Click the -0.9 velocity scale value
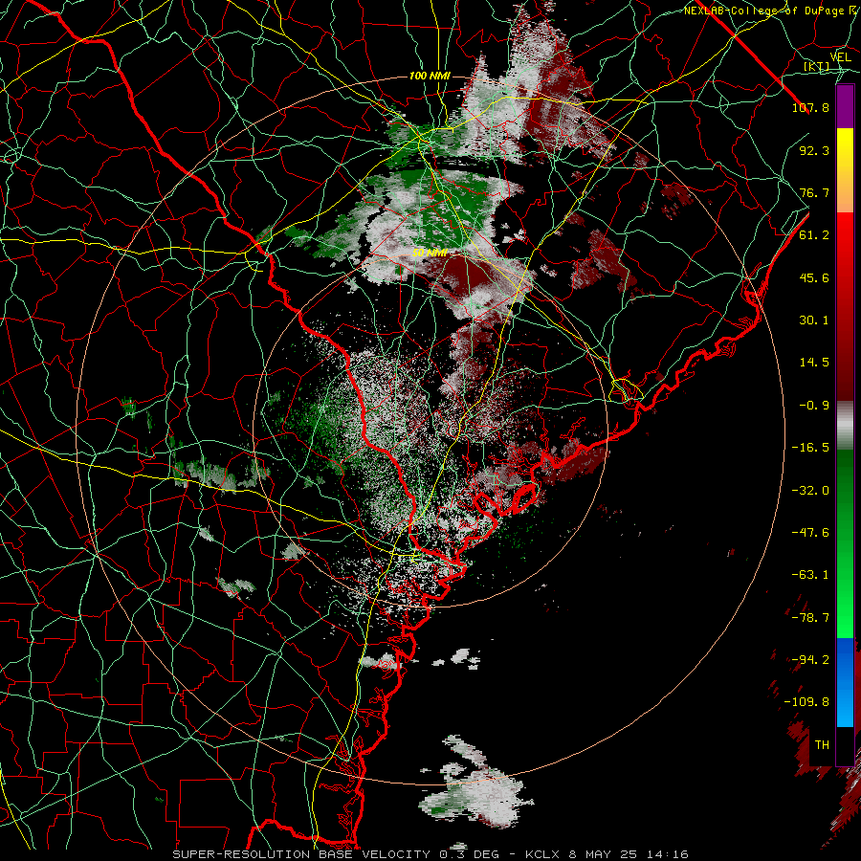The image size is (861, 861). (814, 406)
